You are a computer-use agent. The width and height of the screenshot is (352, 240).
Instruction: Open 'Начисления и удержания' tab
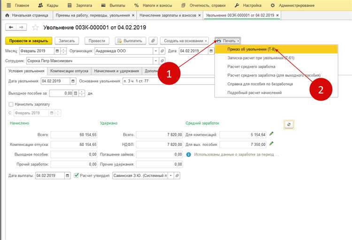tap(116, 71)
